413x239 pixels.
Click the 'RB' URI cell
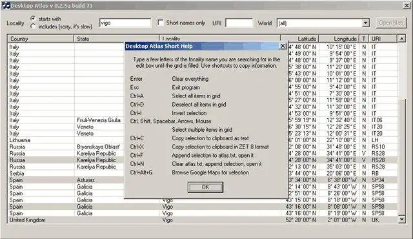coord(375,173)
